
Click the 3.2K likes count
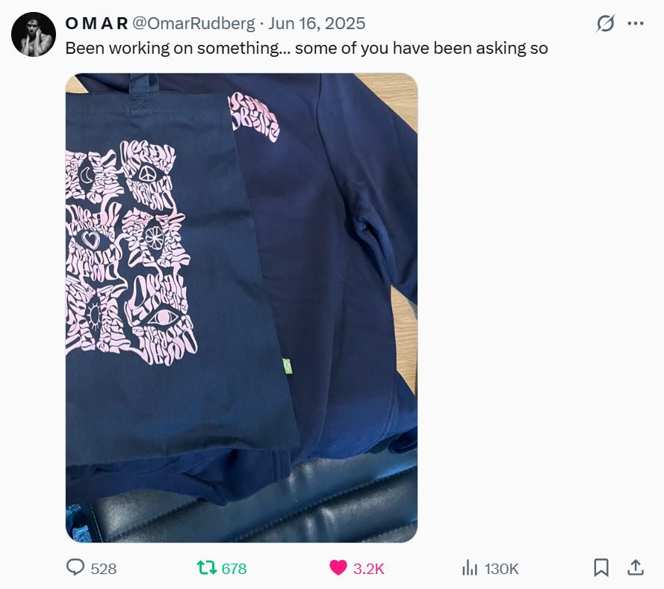[369, 569]
